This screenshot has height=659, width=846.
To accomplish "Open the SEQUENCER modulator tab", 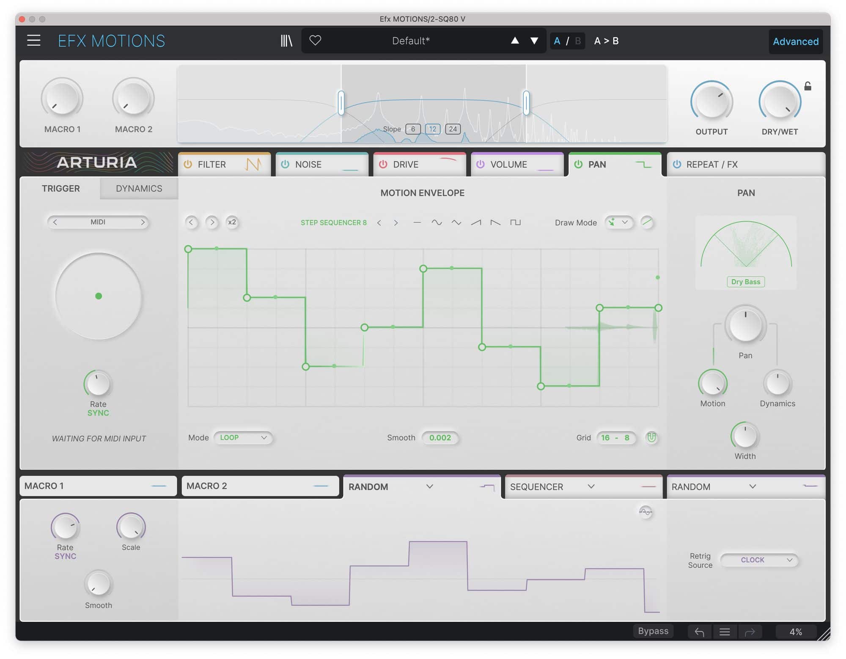I will coord(536,487).
